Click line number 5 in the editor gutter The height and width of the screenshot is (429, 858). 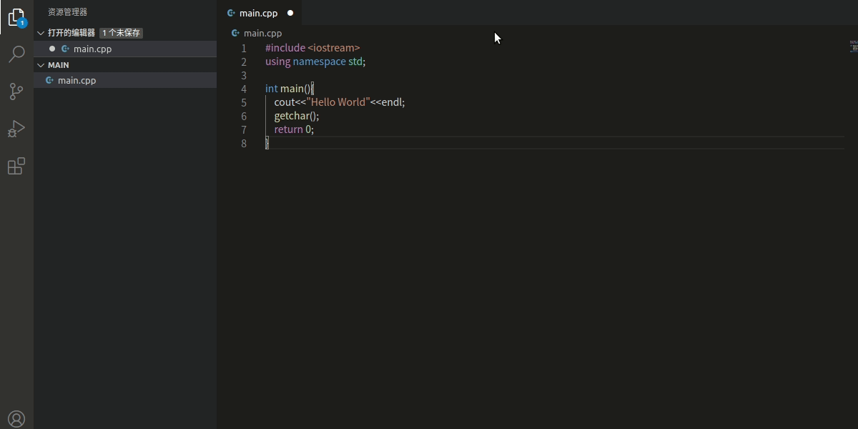tap(244, 102)
